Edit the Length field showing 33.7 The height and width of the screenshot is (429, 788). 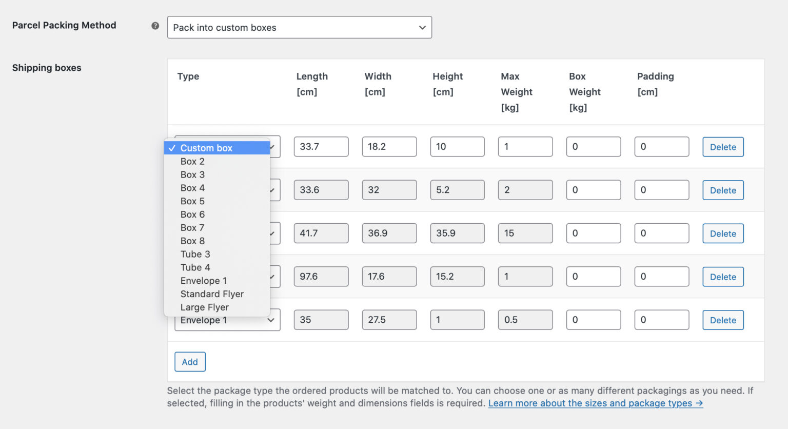[321, 147]
